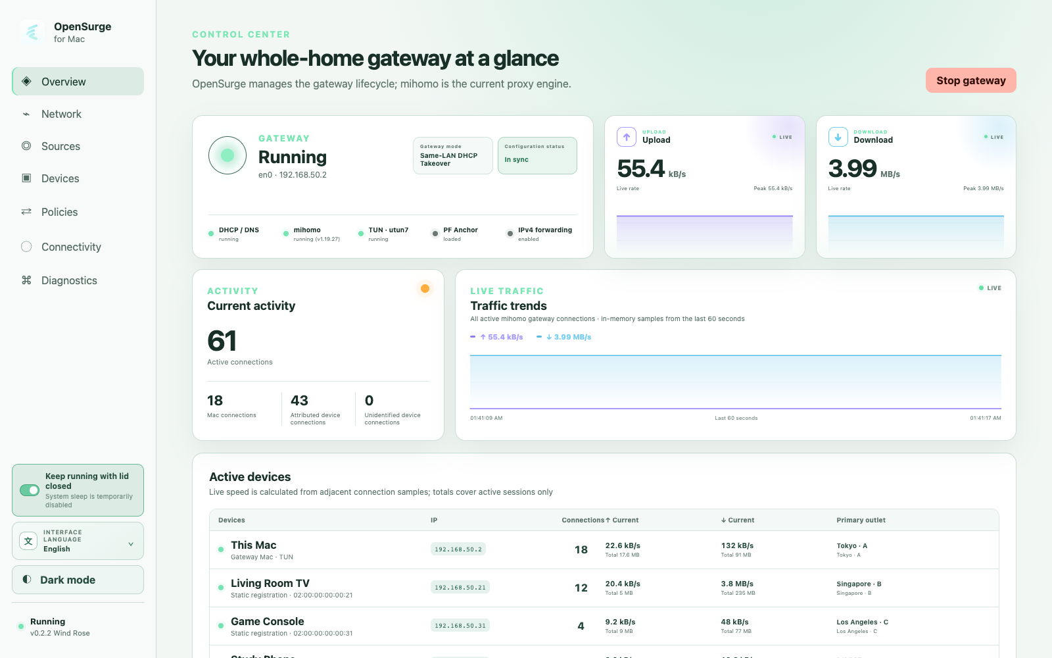Click the Dark mode half-circle icon
The image size is (1052, 658).
(x=27, y=579)
